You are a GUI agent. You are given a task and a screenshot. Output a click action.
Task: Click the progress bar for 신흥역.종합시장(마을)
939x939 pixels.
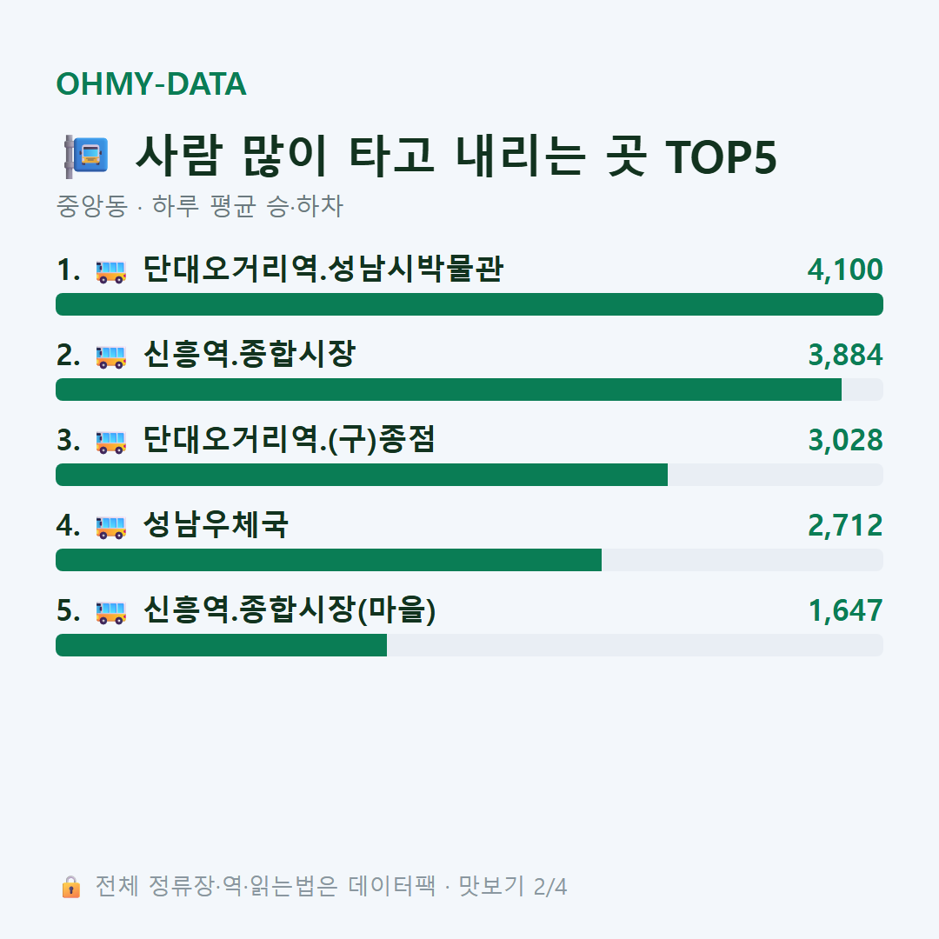point(469,645)
